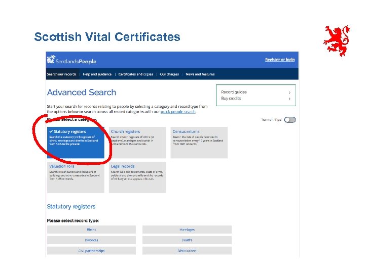Select the Census returns category
Screen dimensions: 365x273
[199, 143]
